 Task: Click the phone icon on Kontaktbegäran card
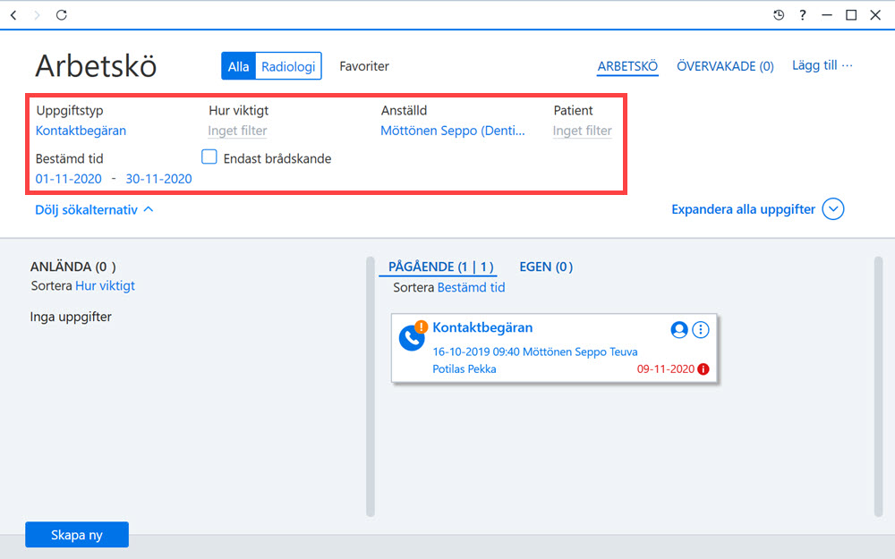click(412, 338)
